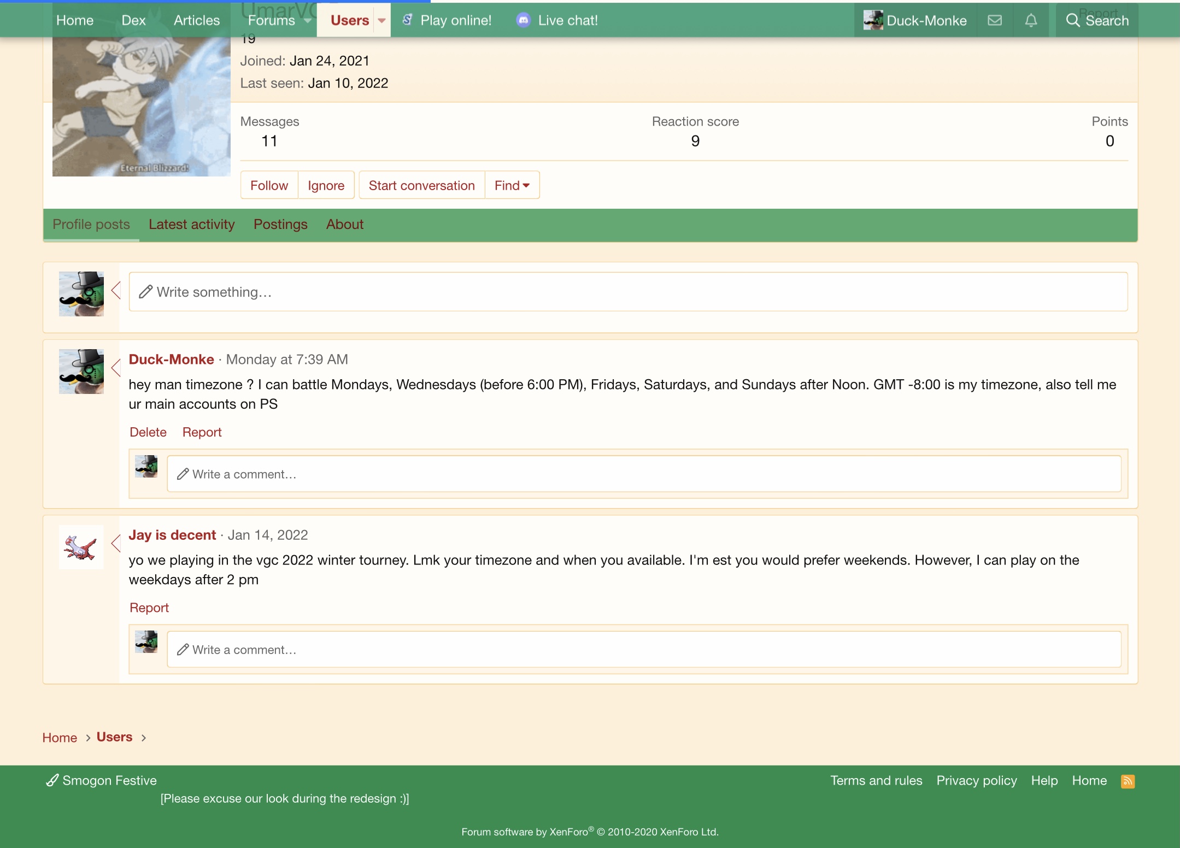
Task: Click the Start conversation button
Action: pyautogui.click(x=421, y=185)
